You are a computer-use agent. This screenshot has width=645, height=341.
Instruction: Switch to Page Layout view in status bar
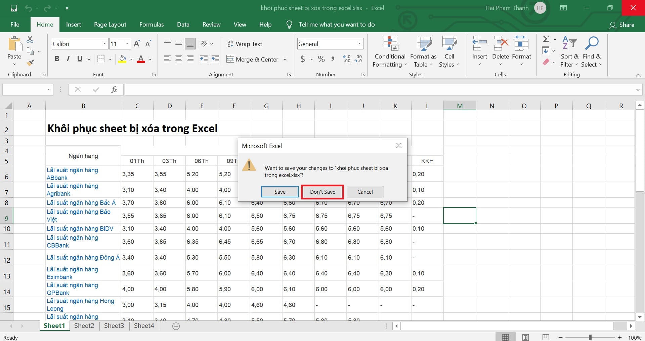point(525,337)
